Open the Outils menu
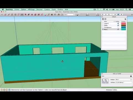The width and height of the screenshot is (133, 100). 54,9
